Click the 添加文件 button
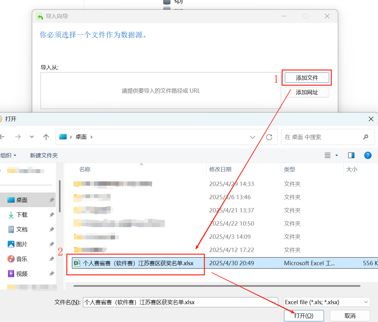 [307, 78]
